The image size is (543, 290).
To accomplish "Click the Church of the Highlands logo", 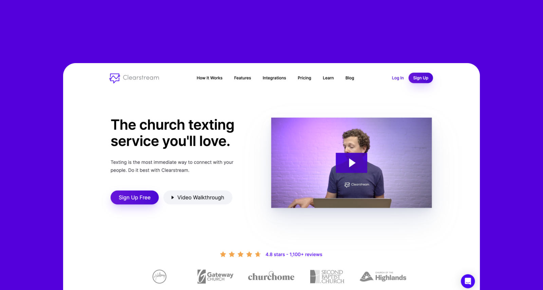I will tap(383, 276).
